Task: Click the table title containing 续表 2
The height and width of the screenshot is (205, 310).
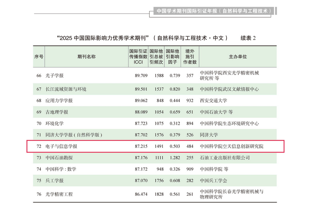Action: point(156,38)
